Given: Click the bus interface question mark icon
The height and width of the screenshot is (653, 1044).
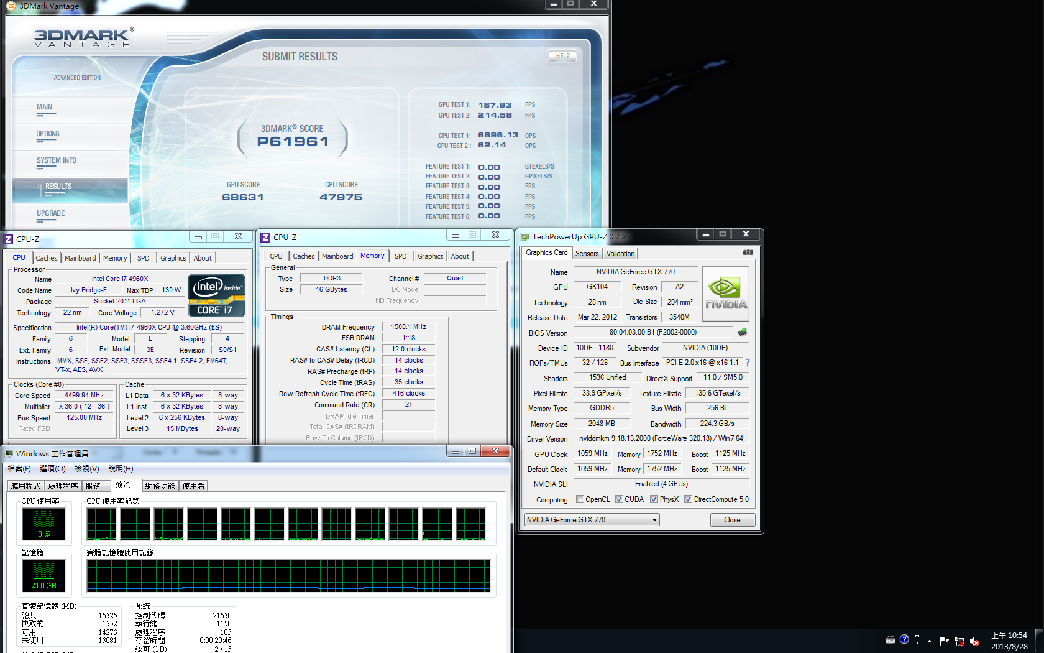Looking at the screenshot, I should [x=747, y=363].
